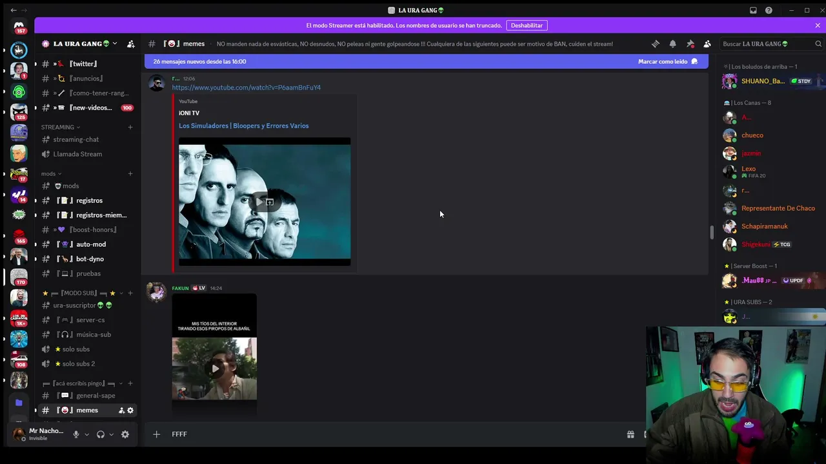The width and height of the screenshot is (826, 464).
Task: Deafen with the headphones button
Action: [101, 434]
